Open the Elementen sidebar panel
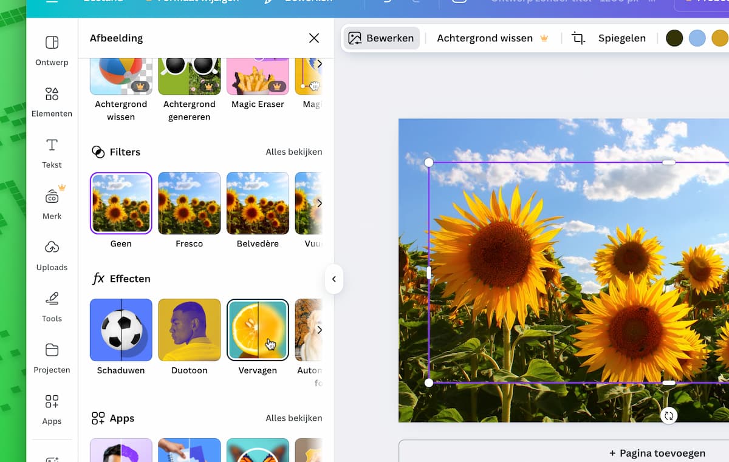Screen dimensions: 729x462 pyautogui.click(x=52, y=101)
